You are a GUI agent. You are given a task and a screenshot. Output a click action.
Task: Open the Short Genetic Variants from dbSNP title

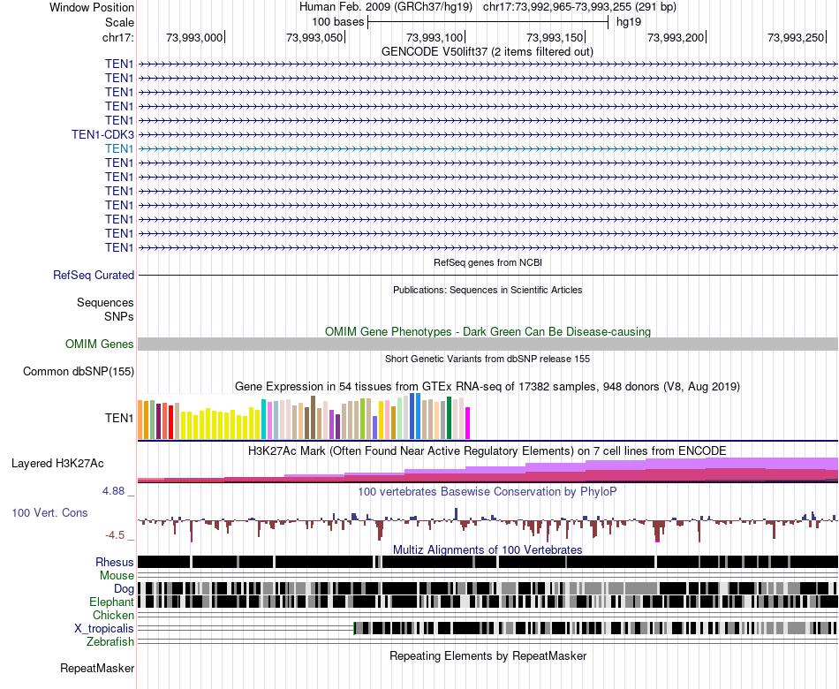pyautogui.click(x=487, y=360)
